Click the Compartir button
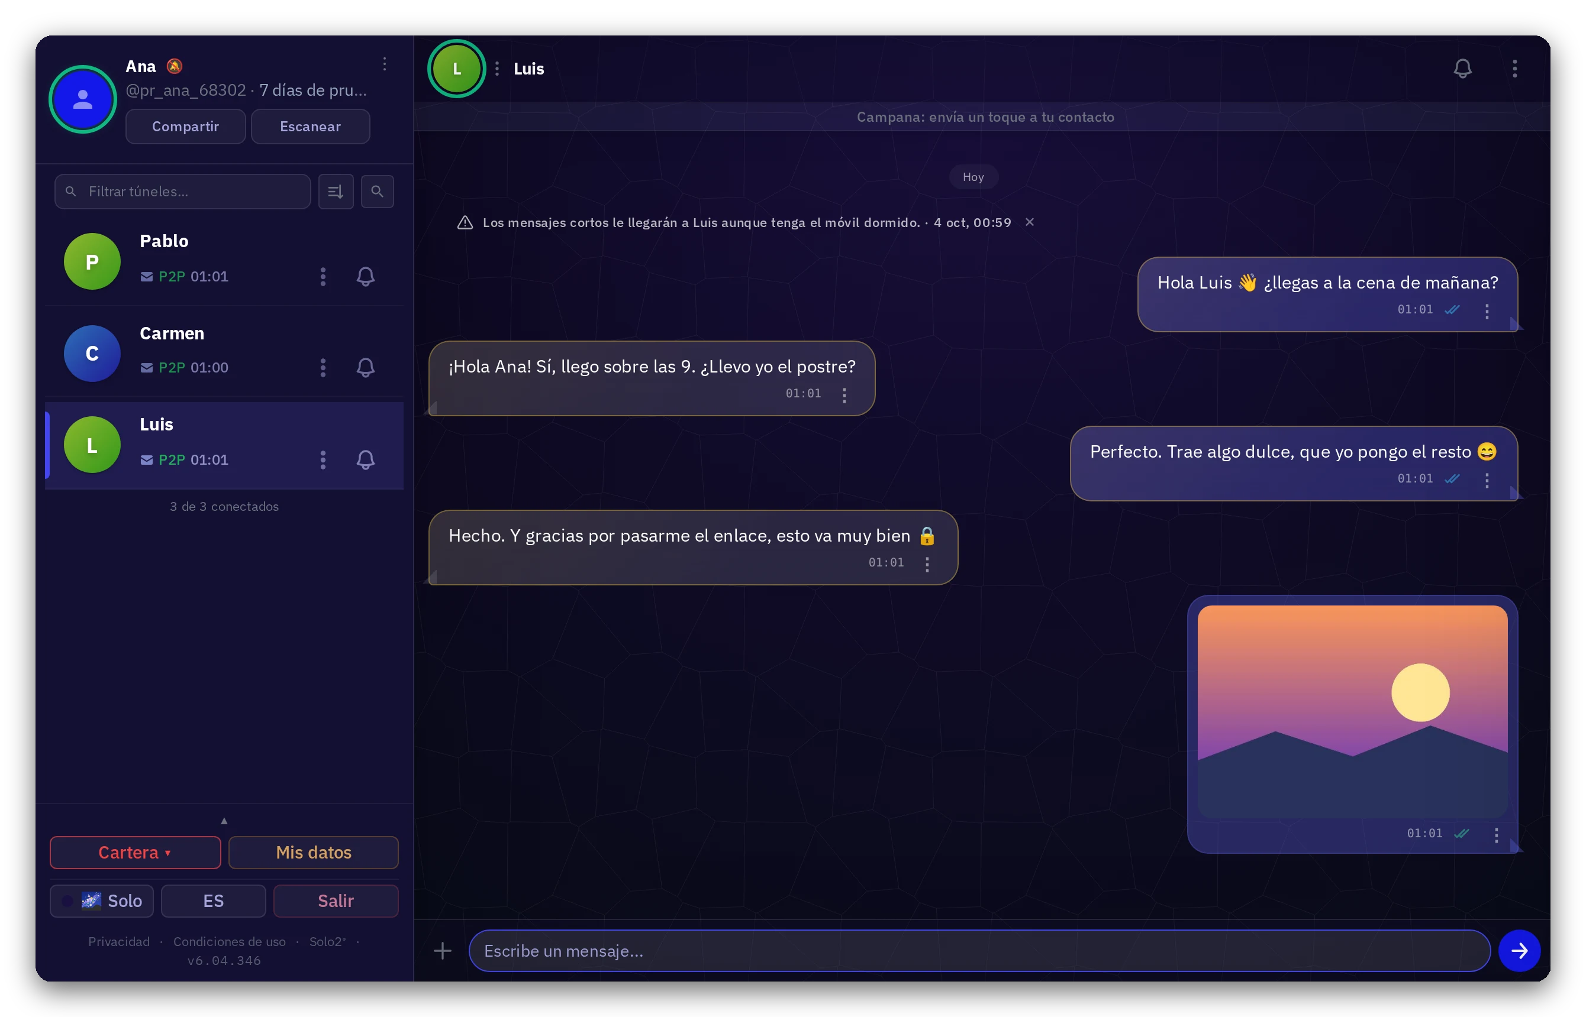 (186, 126)
